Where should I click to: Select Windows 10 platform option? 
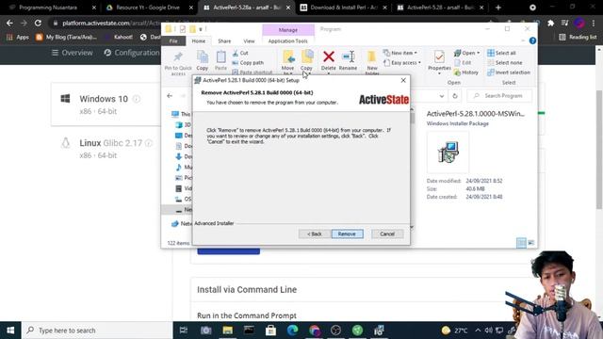[106, 105]
